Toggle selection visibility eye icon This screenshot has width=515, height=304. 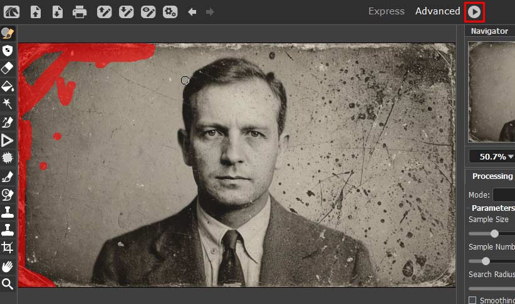click(148, 12)
